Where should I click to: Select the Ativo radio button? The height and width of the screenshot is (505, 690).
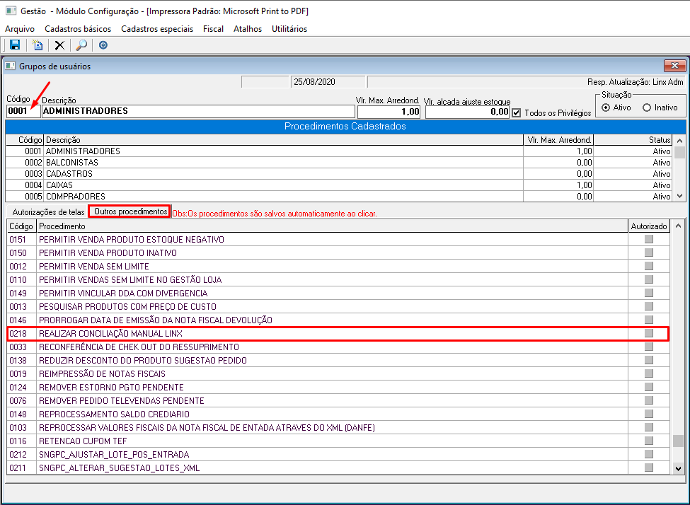point(606,108)
